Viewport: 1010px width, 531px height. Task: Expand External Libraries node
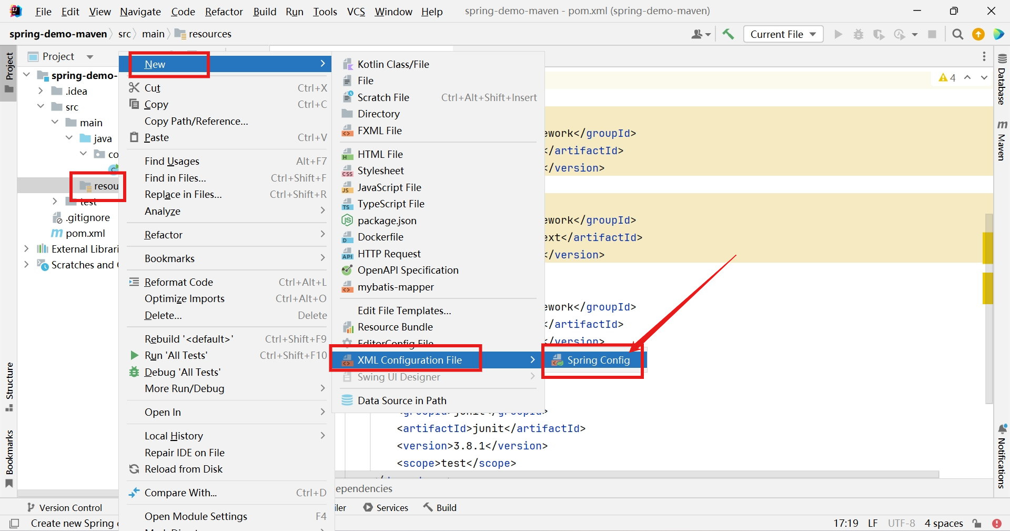click(x=26, y=249)
